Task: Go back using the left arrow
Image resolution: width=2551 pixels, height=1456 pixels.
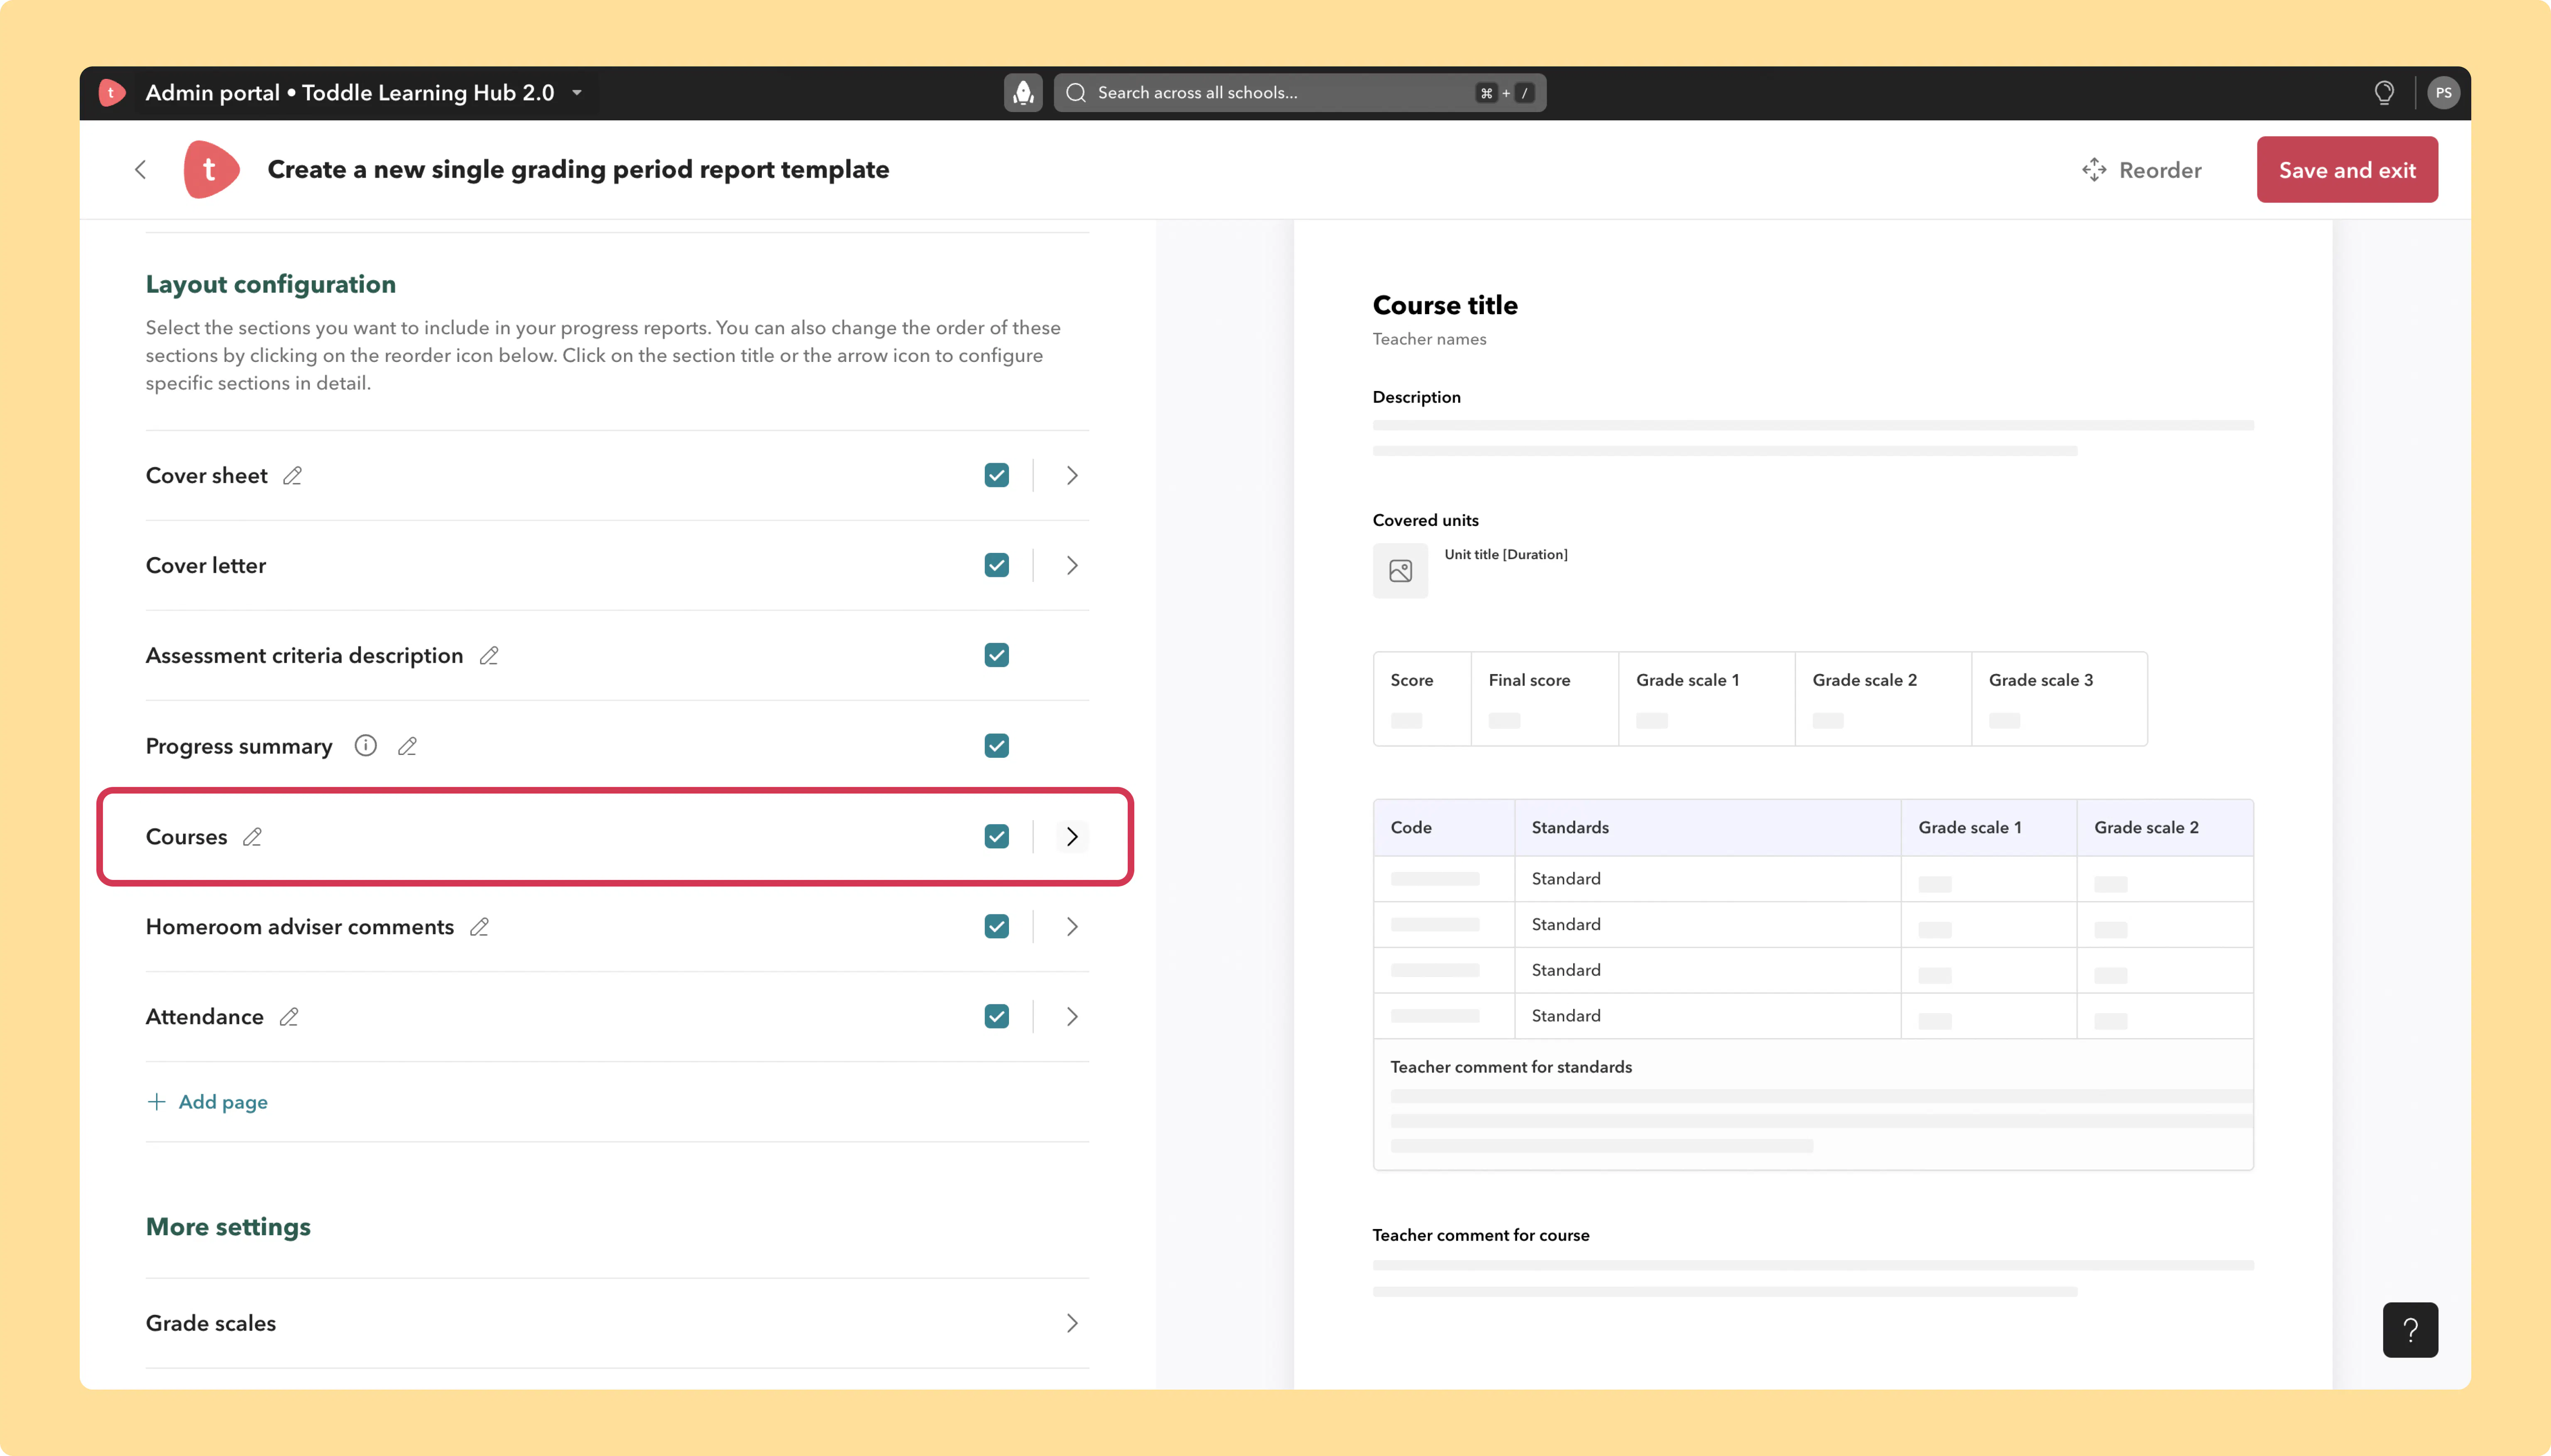Action: tap(141, 170)
